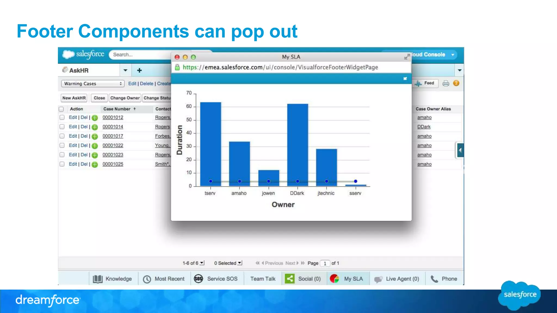Viewport: 557px width, 313px height.
Task: Open the Phone softphone icon
Action: 434,279
